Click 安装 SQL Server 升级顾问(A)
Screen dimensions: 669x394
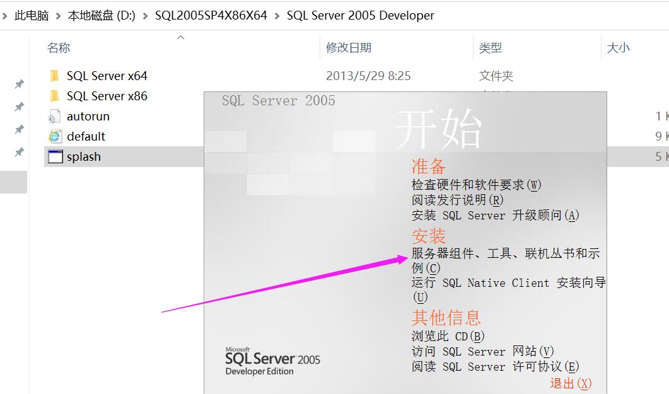coord(496,216)
